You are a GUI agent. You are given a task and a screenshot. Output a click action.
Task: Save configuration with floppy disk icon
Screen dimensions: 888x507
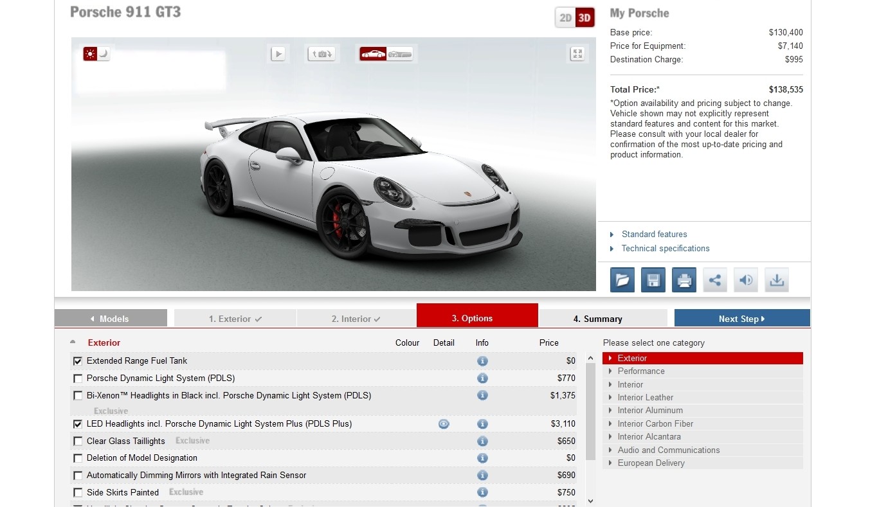click(x=653, y=280)
